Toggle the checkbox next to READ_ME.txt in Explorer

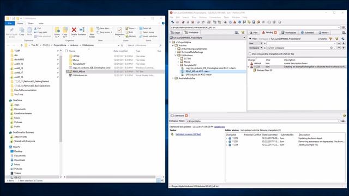[x=67, y=71]
